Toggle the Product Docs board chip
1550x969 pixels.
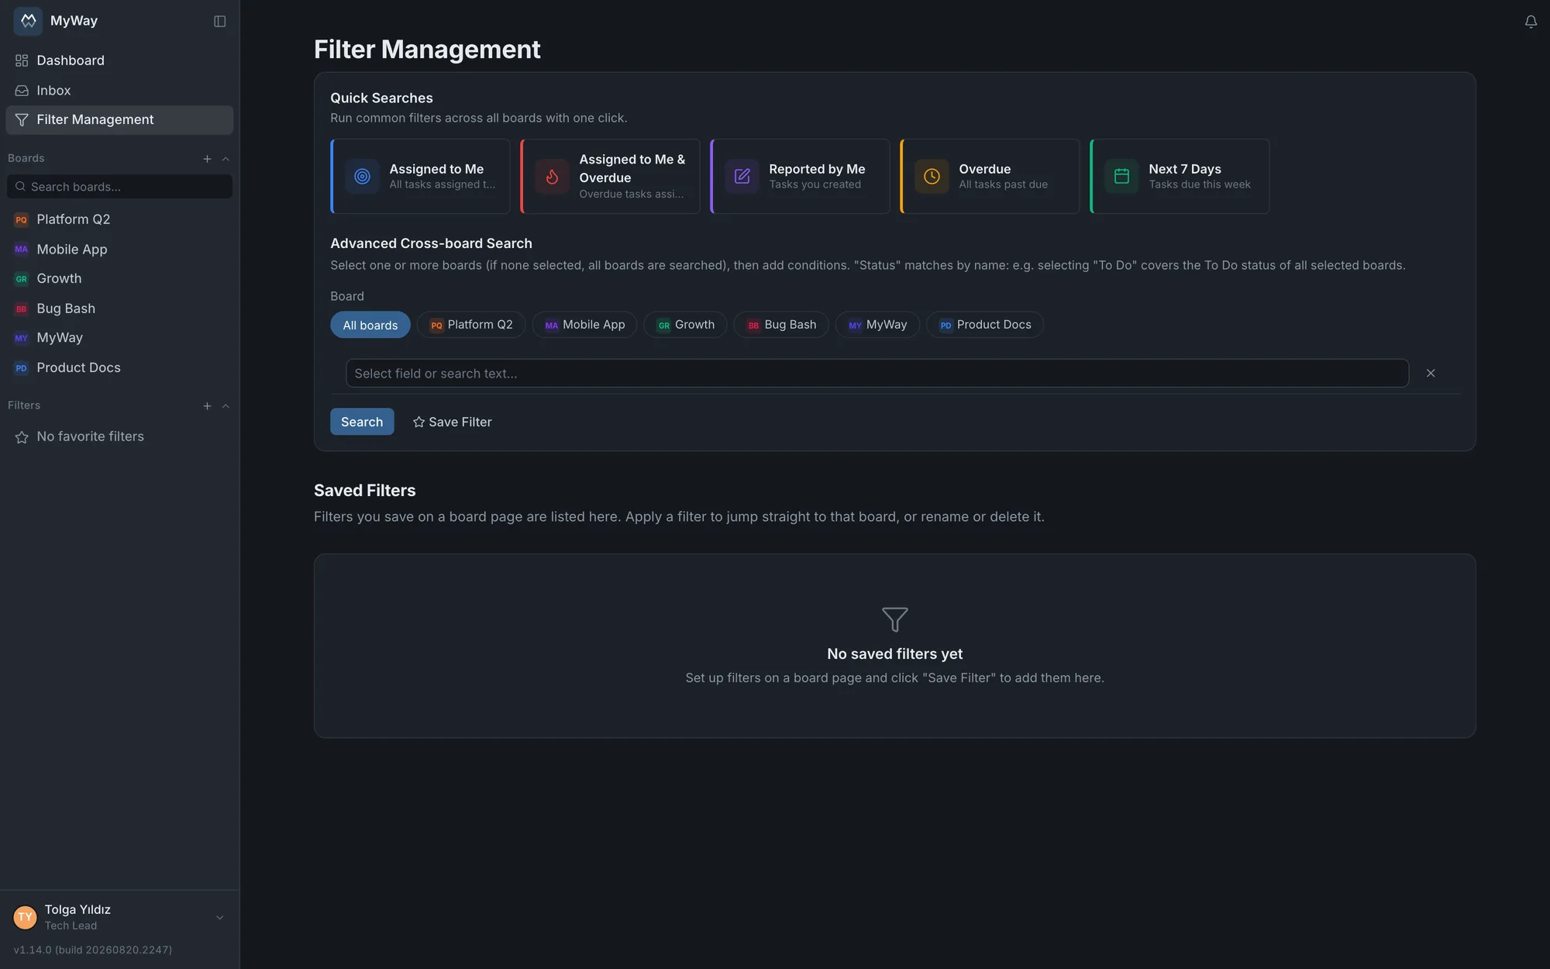pyautogui.click(x=985, y=325)
